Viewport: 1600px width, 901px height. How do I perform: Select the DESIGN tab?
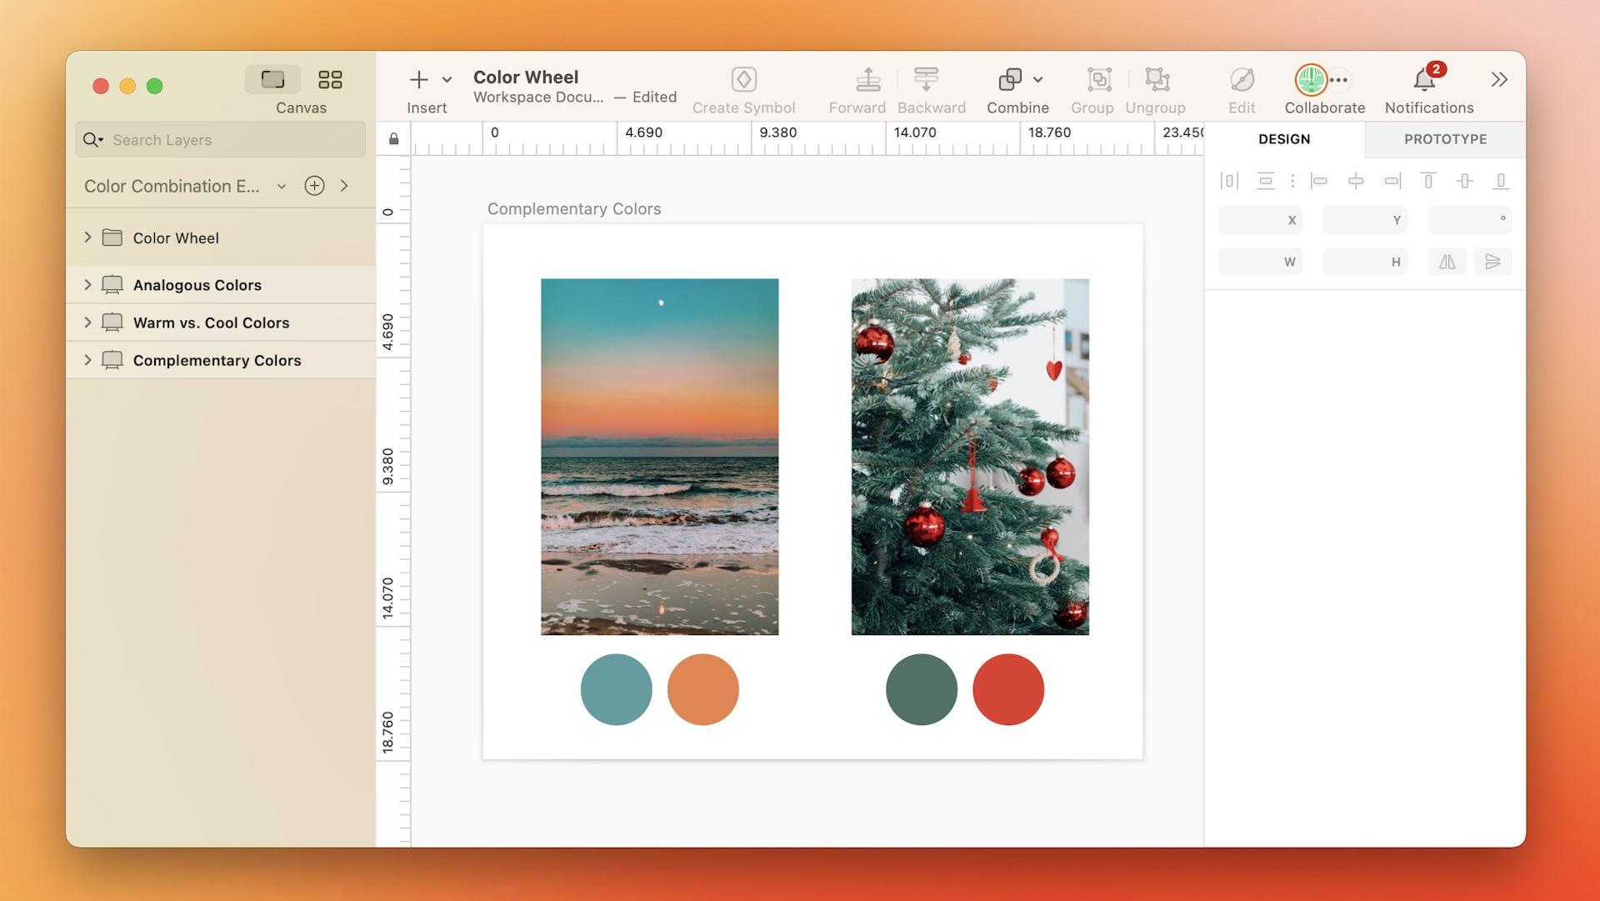coord(1283,139)
